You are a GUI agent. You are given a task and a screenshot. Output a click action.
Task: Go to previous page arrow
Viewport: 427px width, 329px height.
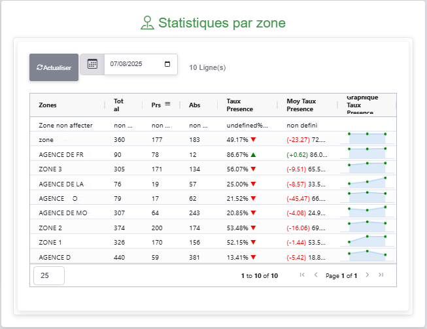pyautogui.click(x=316, y=275)
